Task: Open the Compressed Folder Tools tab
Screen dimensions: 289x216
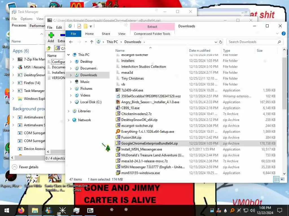Action: (152, 34)
